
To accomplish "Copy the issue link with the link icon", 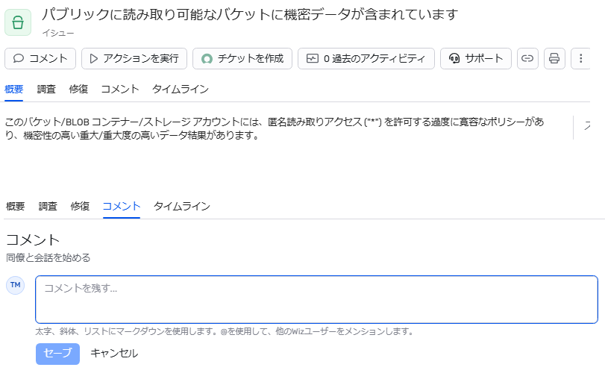I will 528,58.
